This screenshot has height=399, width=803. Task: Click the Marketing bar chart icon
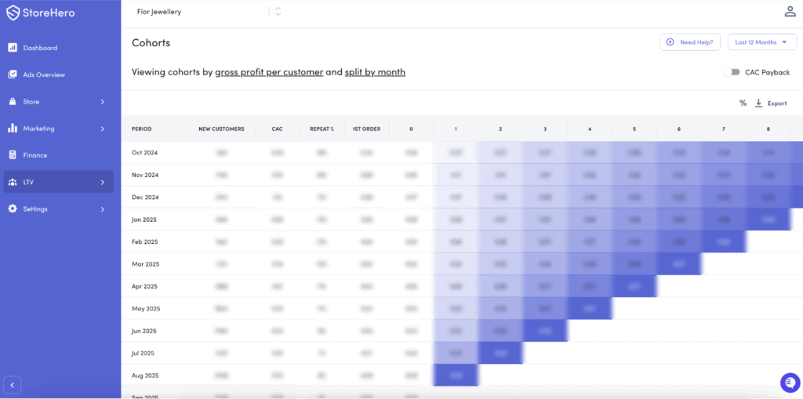[x=13, y=128]
